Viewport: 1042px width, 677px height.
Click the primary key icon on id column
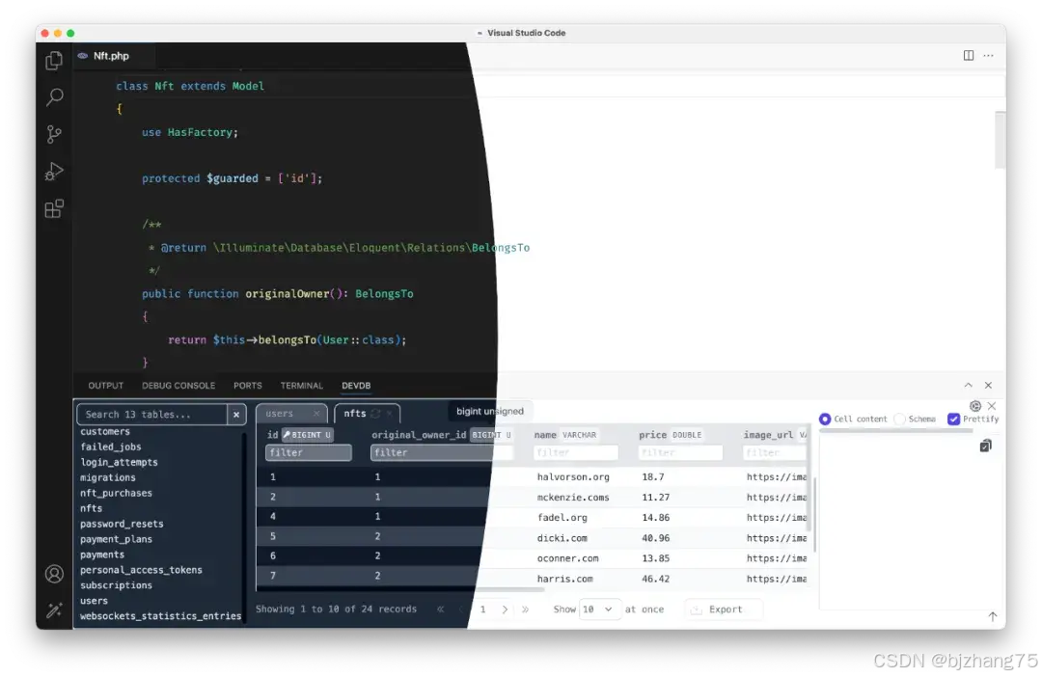(288, 435)
